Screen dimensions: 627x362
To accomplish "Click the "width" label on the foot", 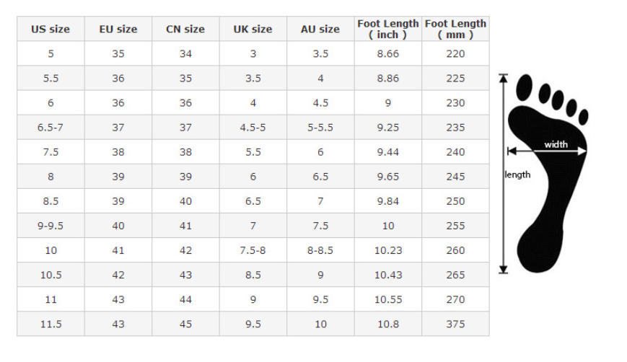I will [556, 144].
